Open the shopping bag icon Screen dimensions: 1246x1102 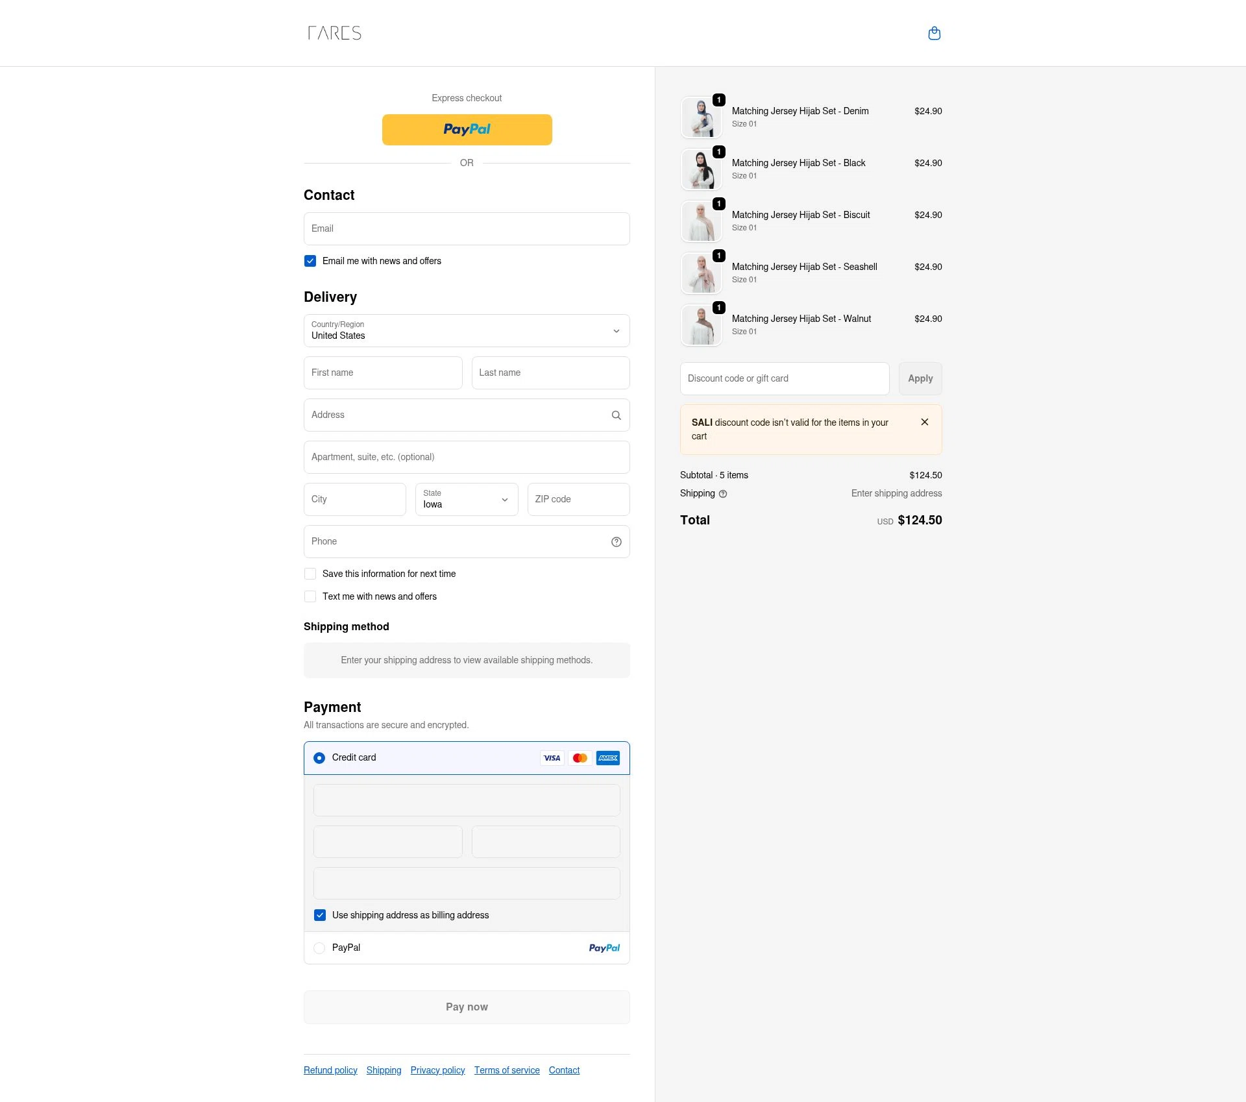(934, 33)
